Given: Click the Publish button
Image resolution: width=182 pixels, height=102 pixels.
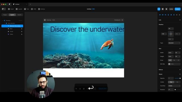Looking at the screenshot, I should pyautogui.click(x=177, y=9).
